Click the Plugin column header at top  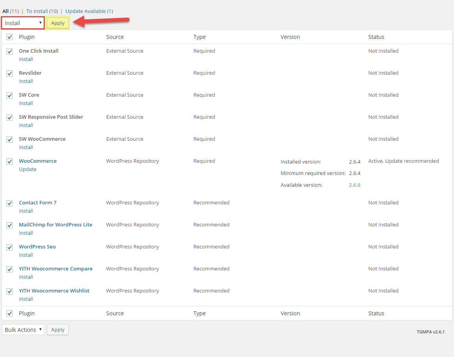coord(27,37)
